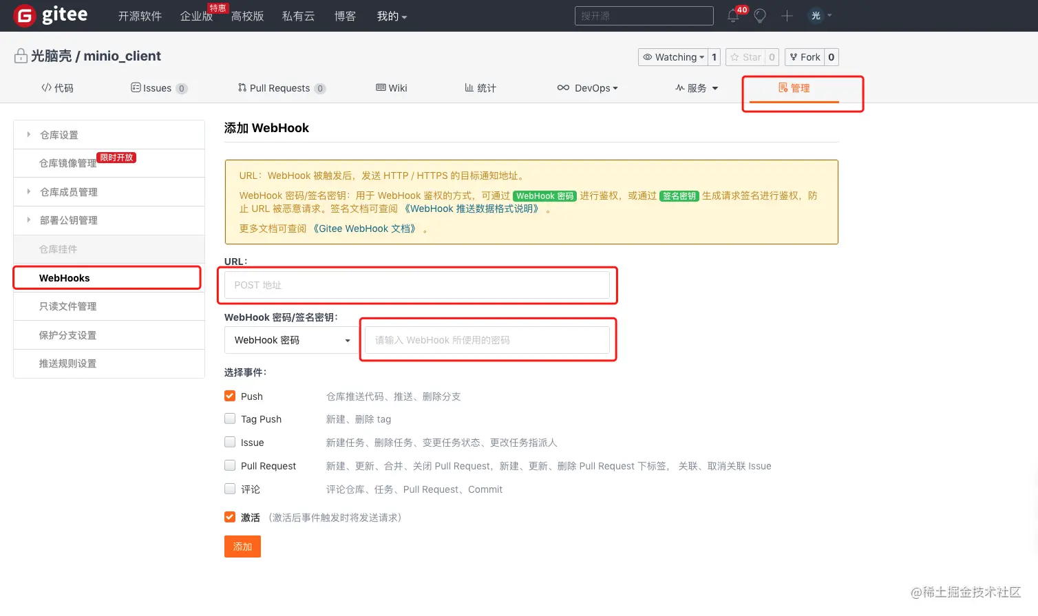This screenshot has height=616, width=1038.
Task: Click the lightbulb icon in header
Action: 760,16
